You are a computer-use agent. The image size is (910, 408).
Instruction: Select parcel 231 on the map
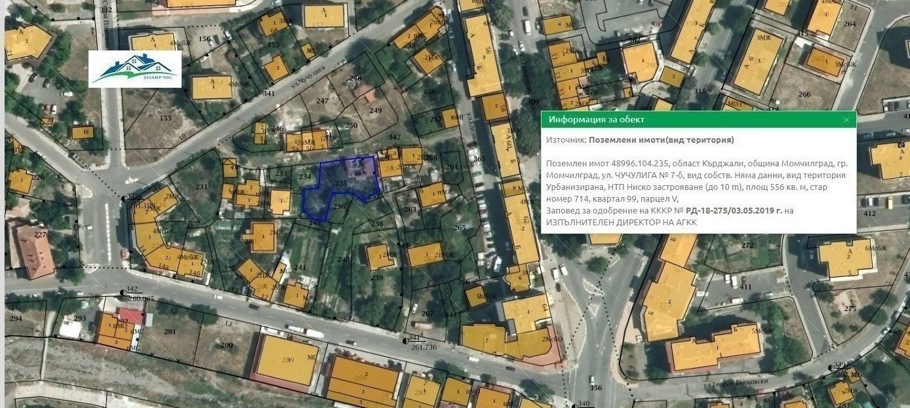coord(201,187)
